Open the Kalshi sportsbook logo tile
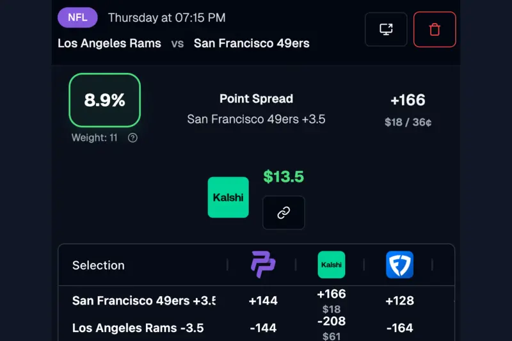 (228, 197)
